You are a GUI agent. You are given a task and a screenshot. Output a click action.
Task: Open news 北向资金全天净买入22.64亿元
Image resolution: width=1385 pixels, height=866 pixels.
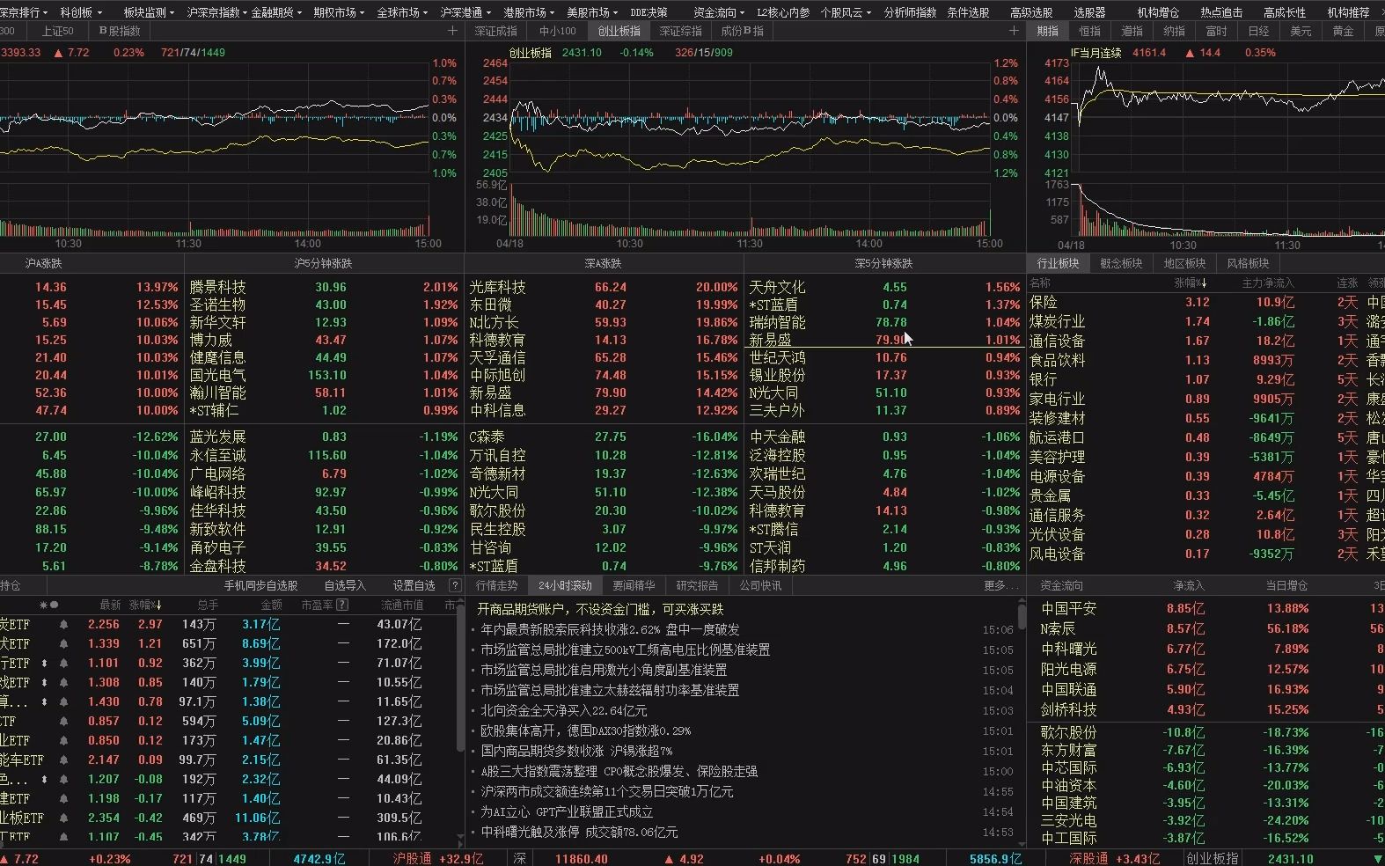(x=563, y=710)
